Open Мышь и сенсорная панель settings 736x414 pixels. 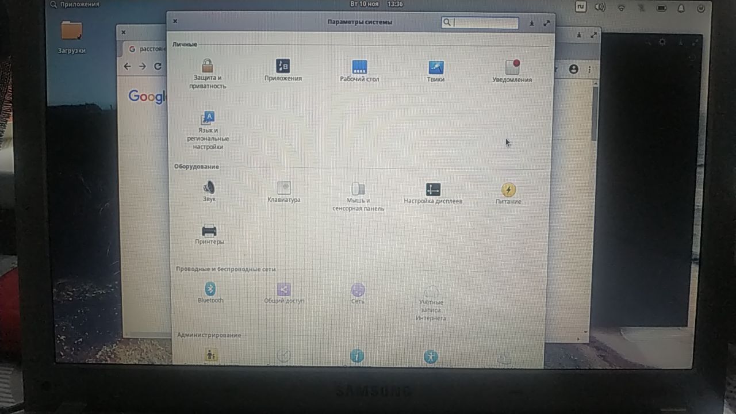[x=358, y=197]
